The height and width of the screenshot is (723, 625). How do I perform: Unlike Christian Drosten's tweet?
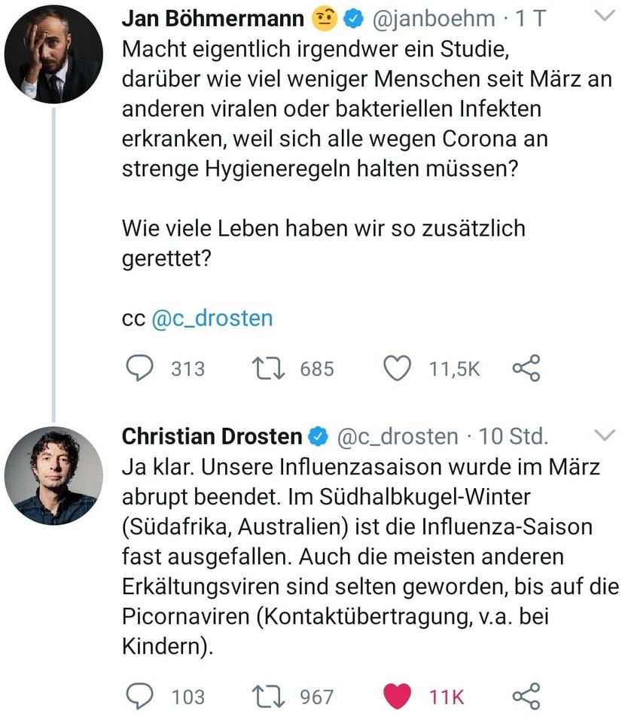click(397, 697)
